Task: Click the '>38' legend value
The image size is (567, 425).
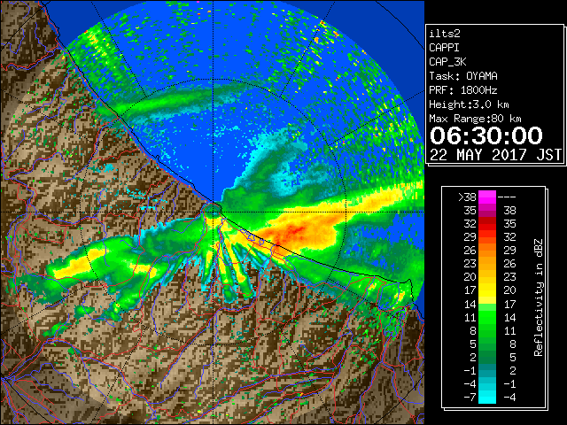Action: [x=467, y=197]
